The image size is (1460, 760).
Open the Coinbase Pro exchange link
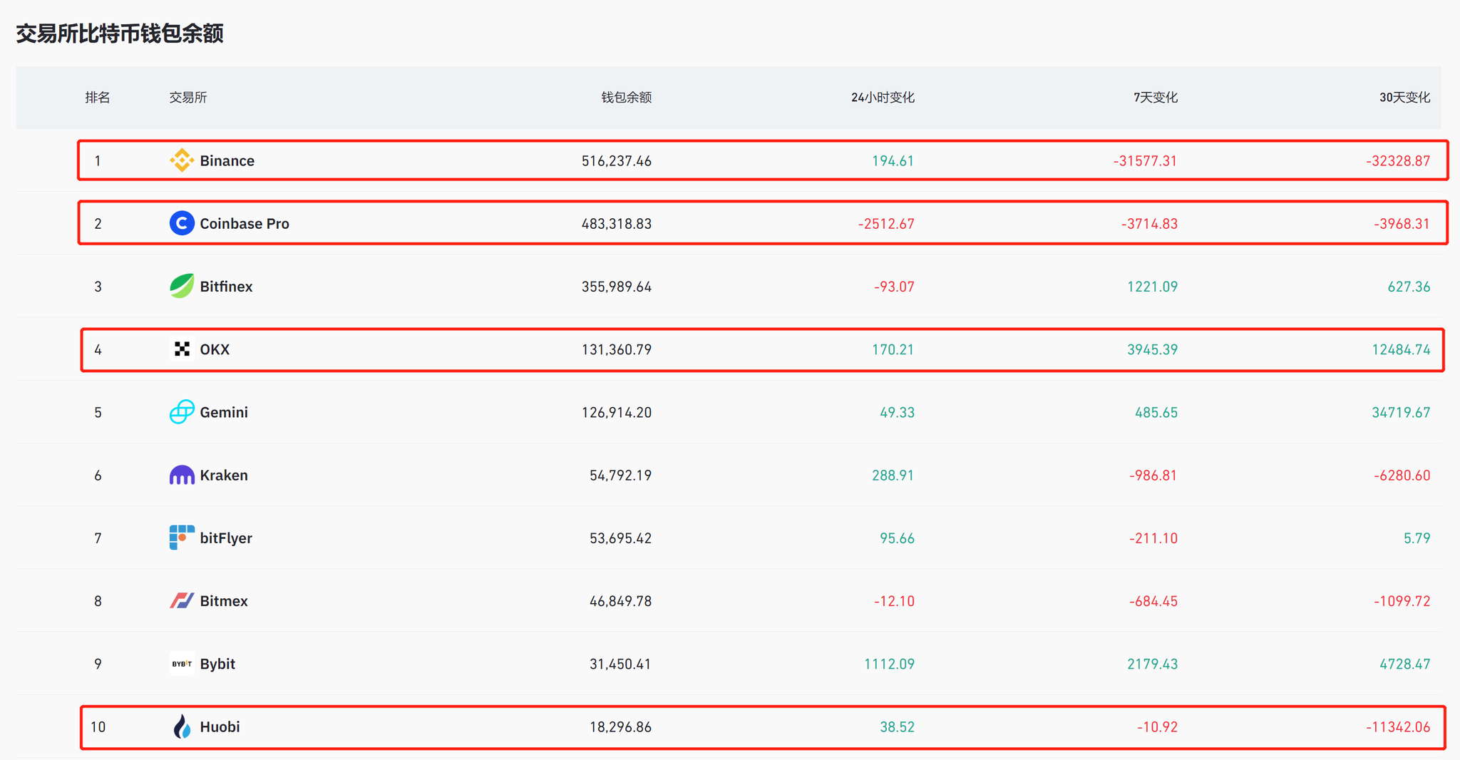pos(245,223)
